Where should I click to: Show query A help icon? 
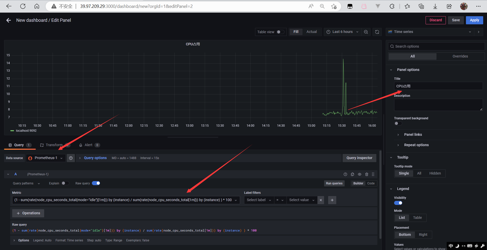345,174
